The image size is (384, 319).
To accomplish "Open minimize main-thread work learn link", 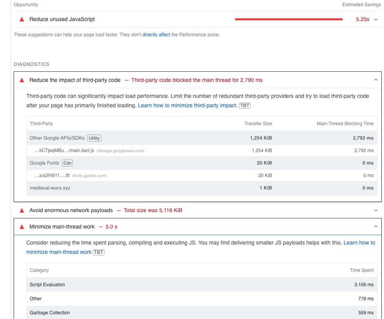I will (x=200, y=248).
